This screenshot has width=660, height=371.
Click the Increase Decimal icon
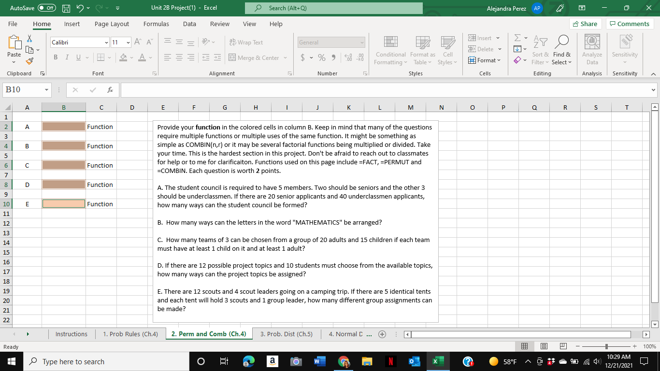349,57
